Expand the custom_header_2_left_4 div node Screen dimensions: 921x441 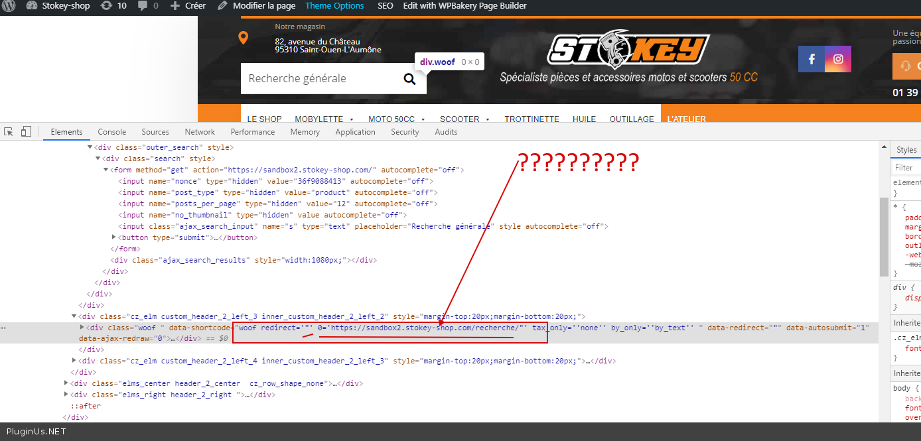coord(74,361)
